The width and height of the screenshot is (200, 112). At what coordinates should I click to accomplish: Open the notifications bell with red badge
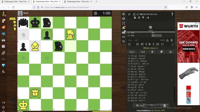pyautogui.click(x=123, y=28)
